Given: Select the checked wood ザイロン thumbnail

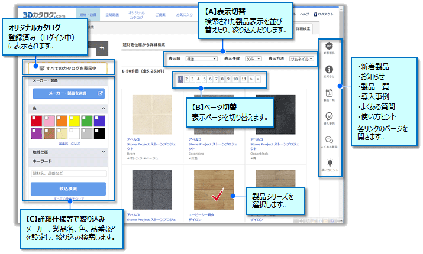Looking at the screenshot, I should [214, 190].
